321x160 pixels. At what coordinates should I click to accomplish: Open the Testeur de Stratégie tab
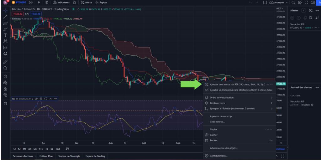(x=69, y=156)
